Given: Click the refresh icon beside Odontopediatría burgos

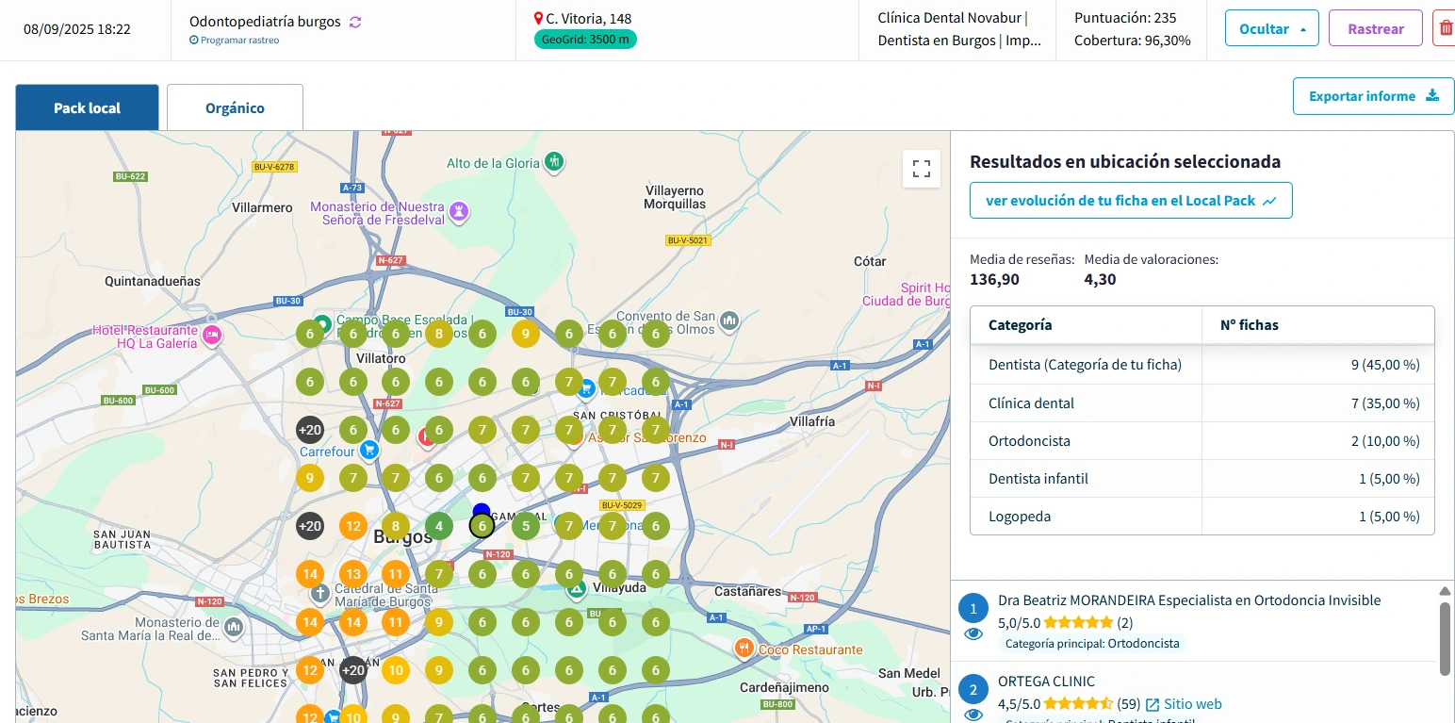Looking at the screenshot, I should 355,22.
